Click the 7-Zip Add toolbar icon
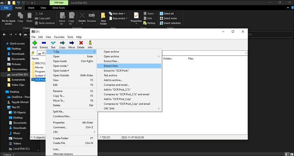This screenshot has height=156, width=294. (34, 45)
